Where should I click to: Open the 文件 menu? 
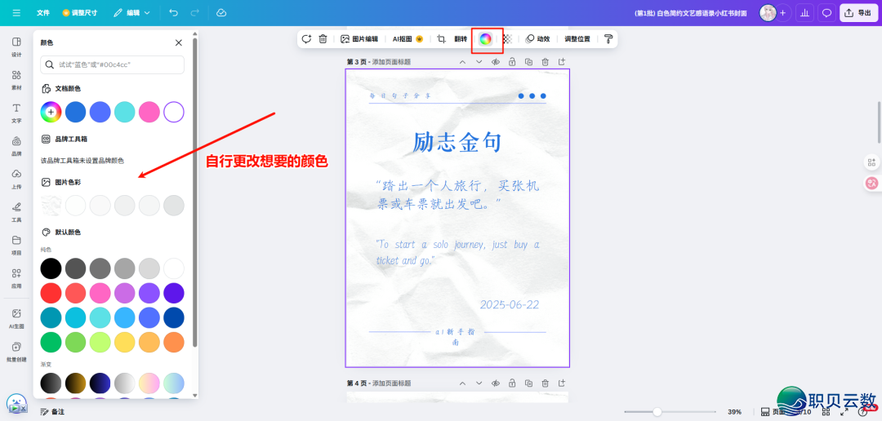[x=43, y=13]
